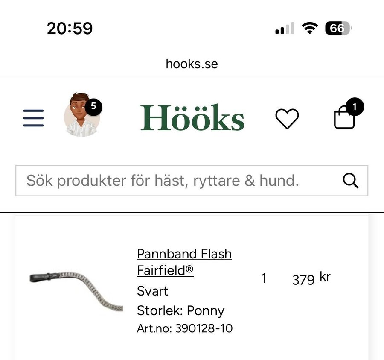Open the favorites heart wishlist

pos(287,118)
